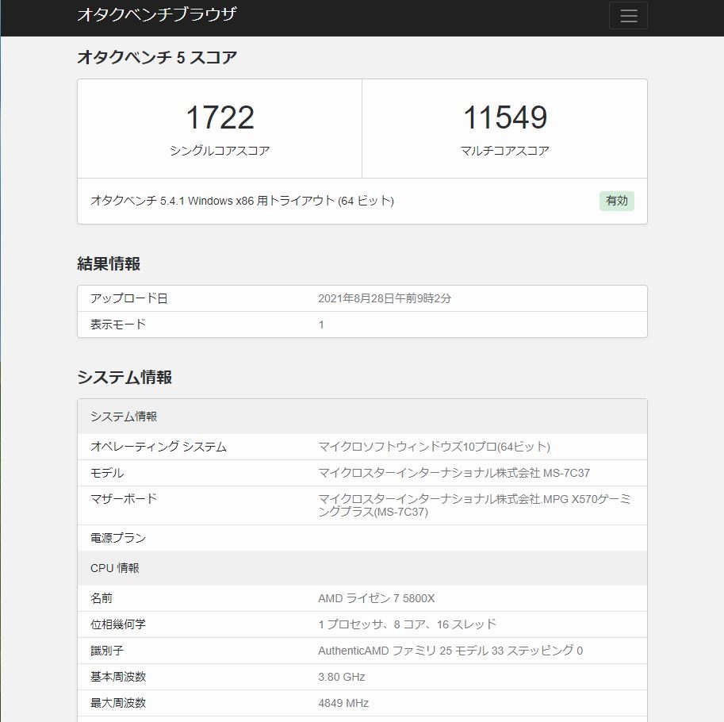This screenshot has height=722, width=724.
Task: Select the 1 プロセッサ、8 コア、16 スレッド value
Action: (407, 624)
